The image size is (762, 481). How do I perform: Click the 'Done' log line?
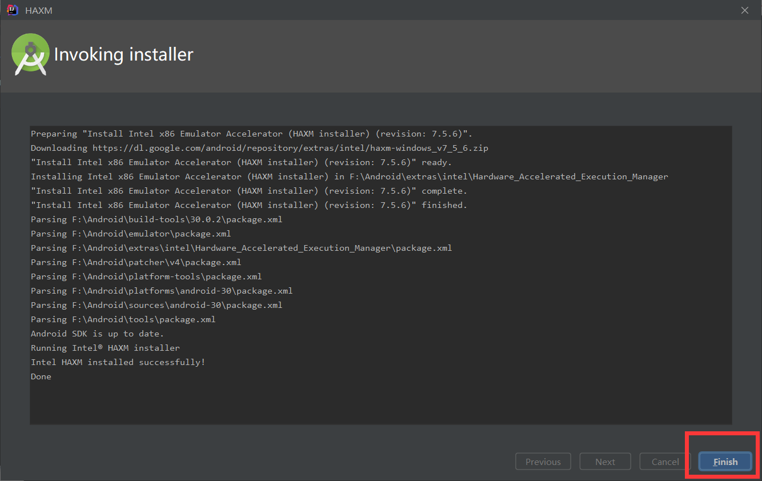coord(41,376)
